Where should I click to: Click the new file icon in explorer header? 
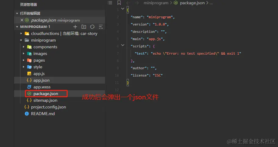[x=75, y=27]
